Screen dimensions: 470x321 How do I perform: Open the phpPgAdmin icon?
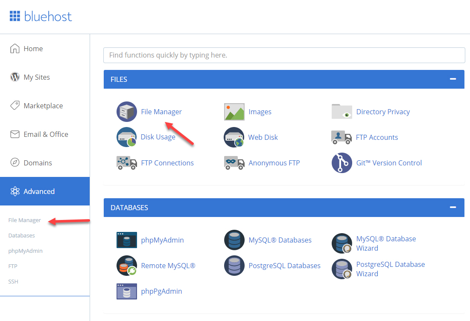[127, 291]
